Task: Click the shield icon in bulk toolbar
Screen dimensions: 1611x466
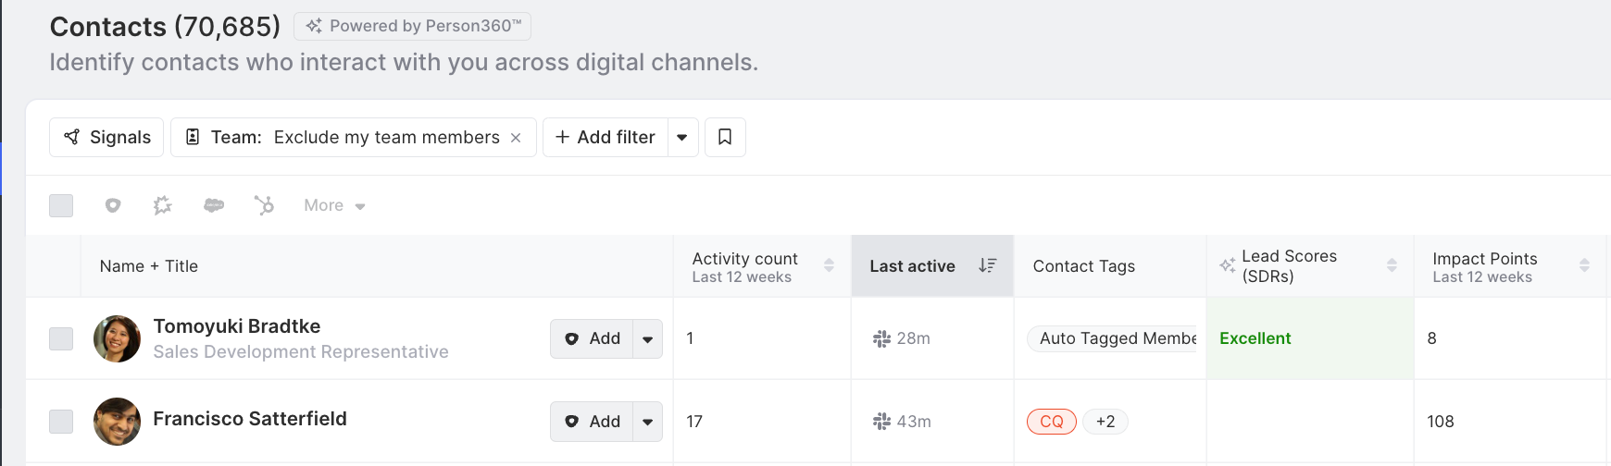Action: click(113, 205)
